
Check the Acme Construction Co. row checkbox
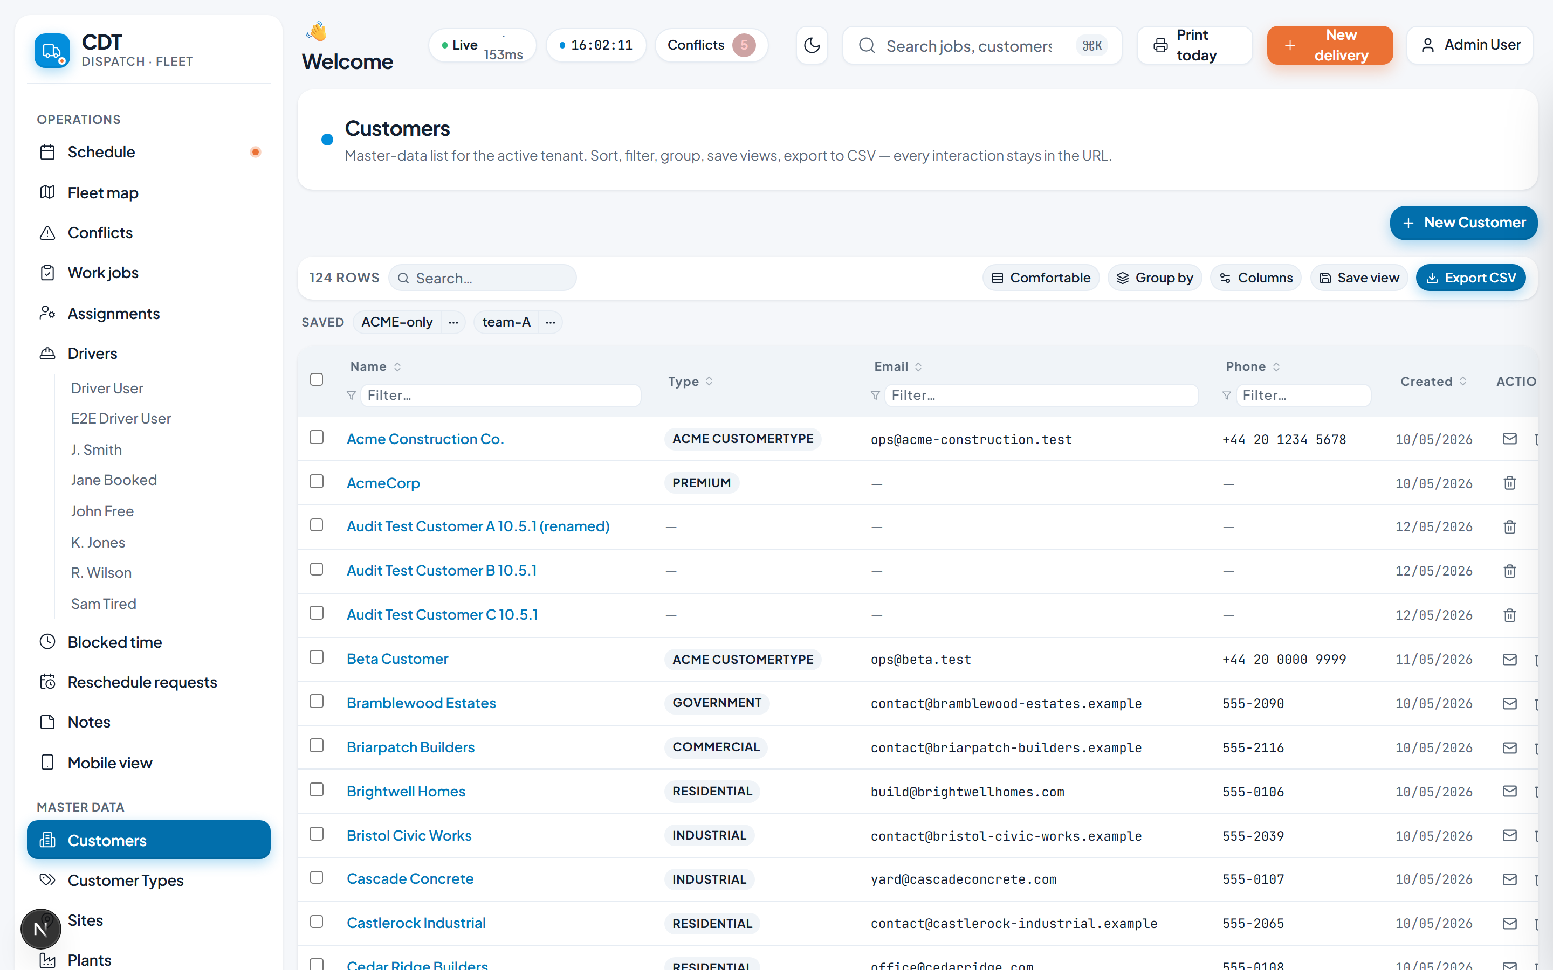317,438
